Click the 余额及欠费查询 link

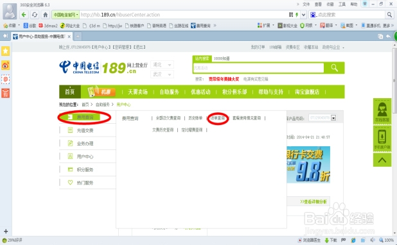click(168, 118)
